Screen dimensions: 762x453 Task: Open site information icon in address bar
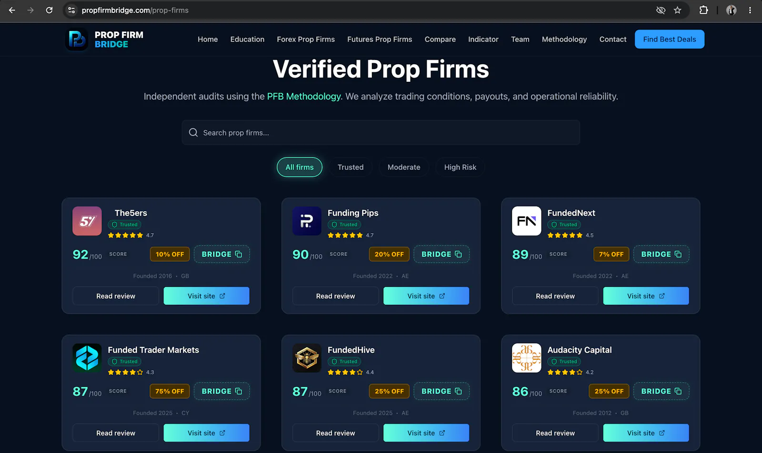click(71, 10)
